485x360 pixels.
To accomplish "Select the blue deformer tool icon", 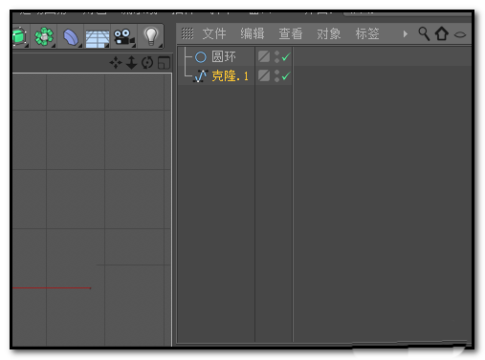I will tap(71, 37).
